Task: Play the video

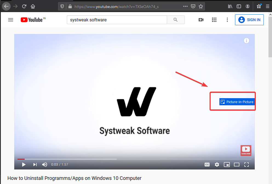Action: [24, 164]
